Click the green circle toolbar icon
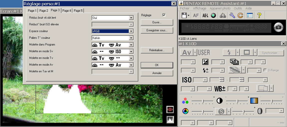The image size is (287, 127). tap(213, 15)
